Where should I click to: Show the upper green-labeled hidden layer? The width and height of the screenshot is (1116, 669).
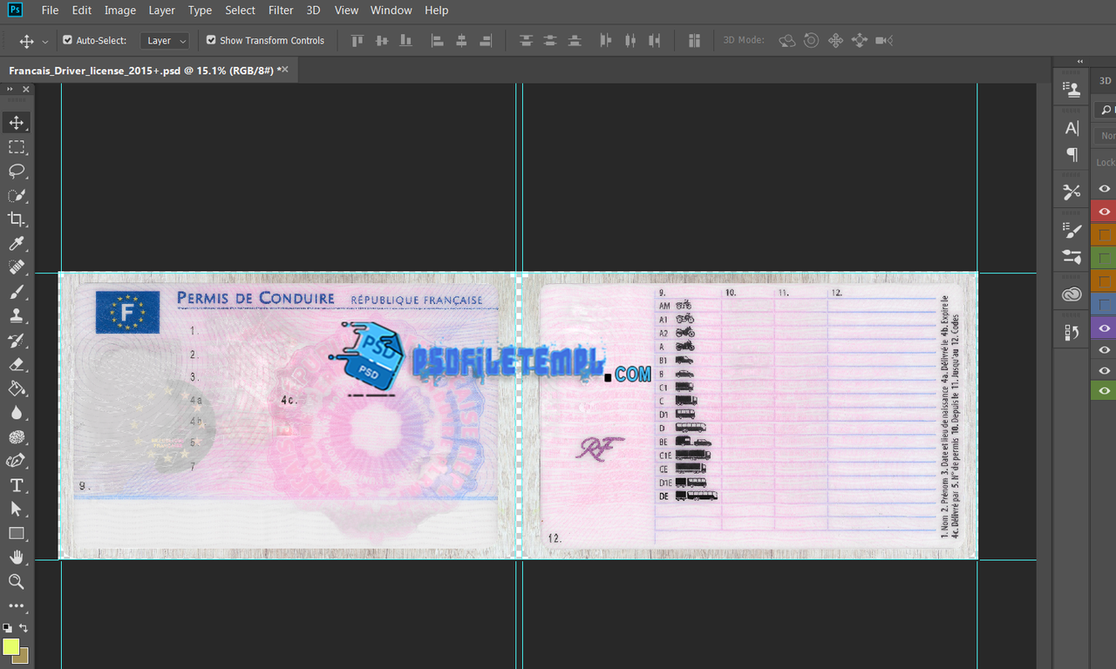click(1104, 258)
